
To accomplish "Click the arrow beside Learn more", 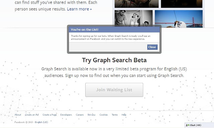I will pos(91,9).
